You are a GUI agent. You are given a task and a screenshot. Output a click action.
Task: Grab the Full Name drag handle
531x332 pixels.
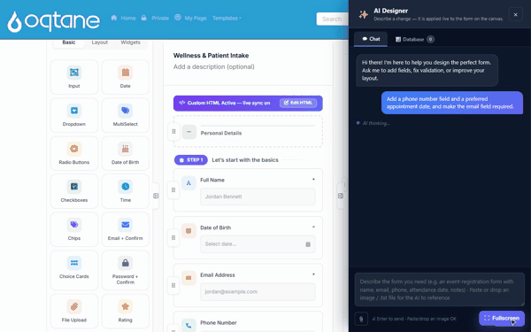tap(173, 190)
